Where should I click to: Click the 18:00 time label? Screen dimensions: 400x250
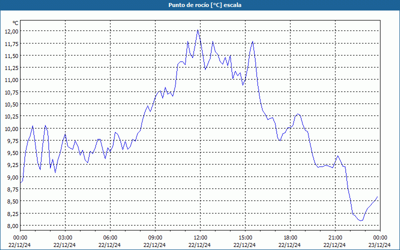[290, 238]
